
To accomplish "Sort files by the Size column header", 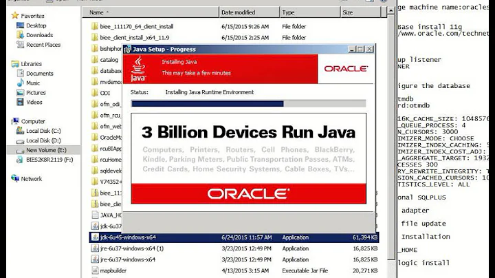I will tap(360, 12).
